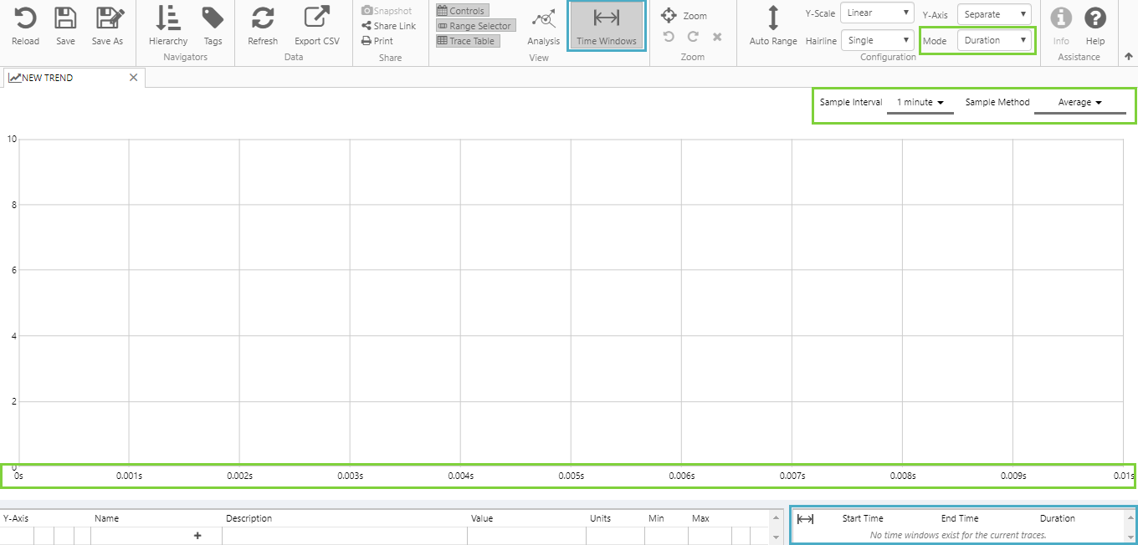
Task: Click the Save As icon
Action: (107, 19)
